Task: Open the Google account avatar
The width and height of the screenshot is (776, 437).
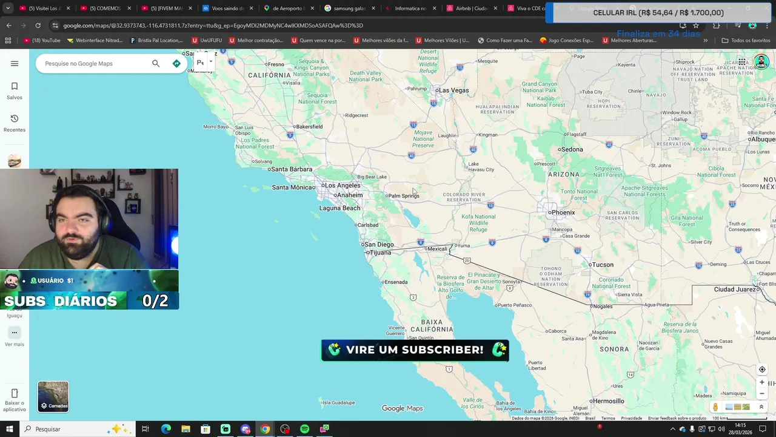Action: [x=761, y=62]
